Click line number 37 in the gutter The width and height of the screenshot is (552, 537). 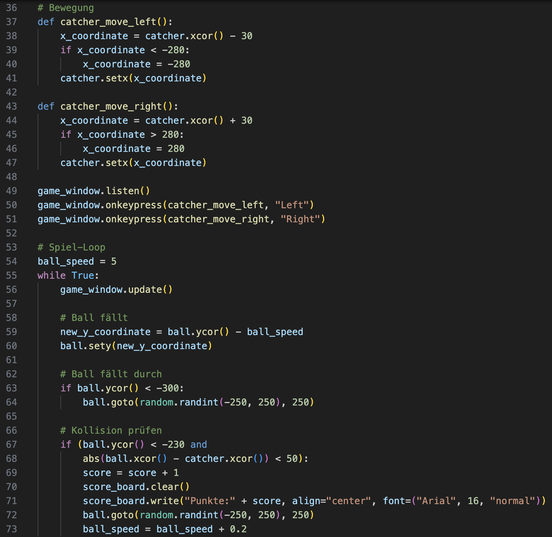11,22
